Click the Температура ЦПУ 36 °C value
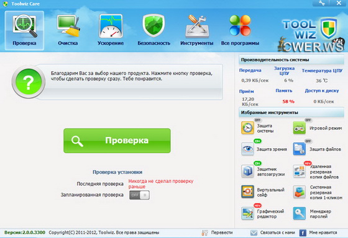The height and width of the screenshot is (238, 348). 322,81
